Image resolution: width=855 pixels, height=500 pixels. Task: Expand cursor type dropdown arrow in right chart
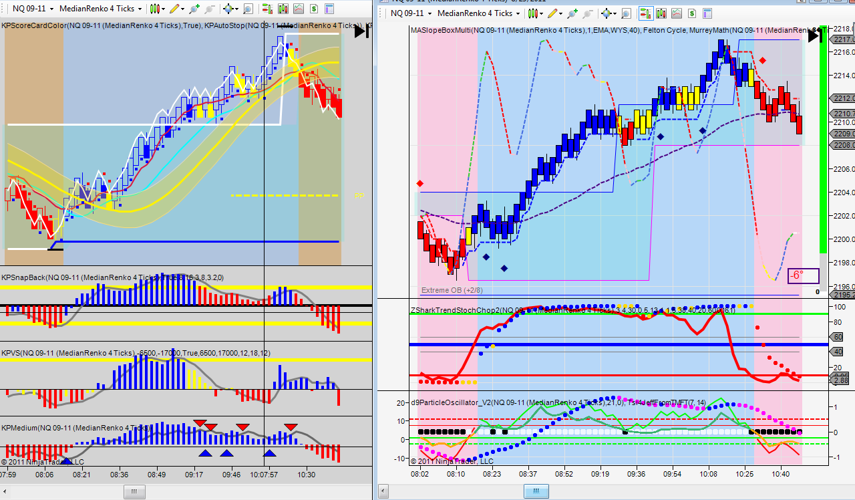point(616,13)
